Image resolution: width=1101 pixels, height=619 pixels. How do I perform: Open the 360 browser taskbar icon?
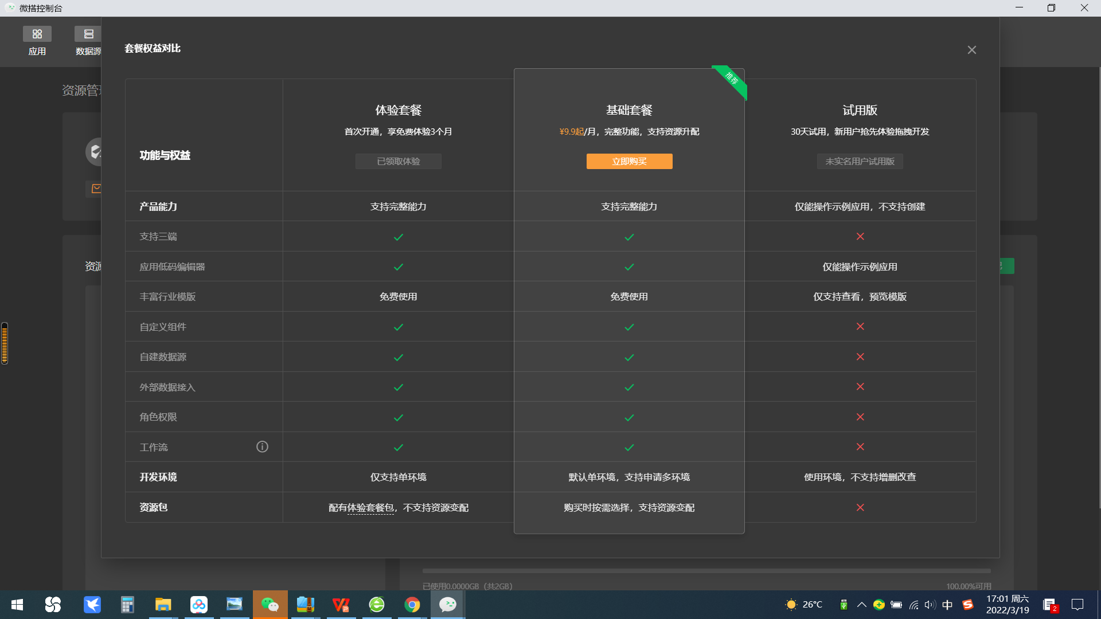(x=376, y=605)
